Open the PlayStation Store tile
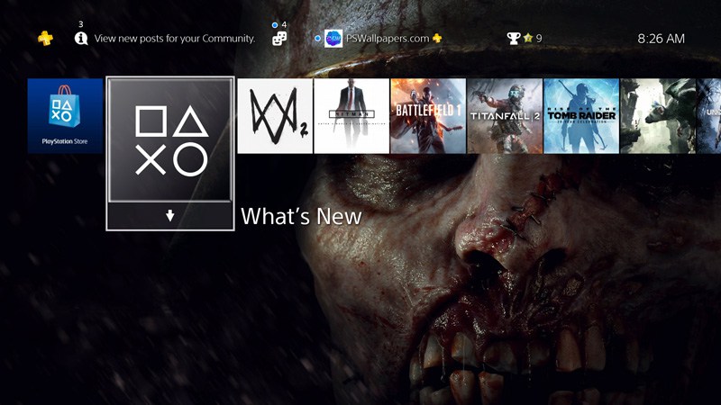 click(x=65, y=116)
